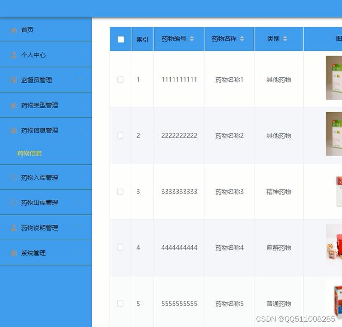Expand the 药物出库管理 chevron
Image resolution: width=342 pixels, height=327 pixels.
(x=81, y=201)
